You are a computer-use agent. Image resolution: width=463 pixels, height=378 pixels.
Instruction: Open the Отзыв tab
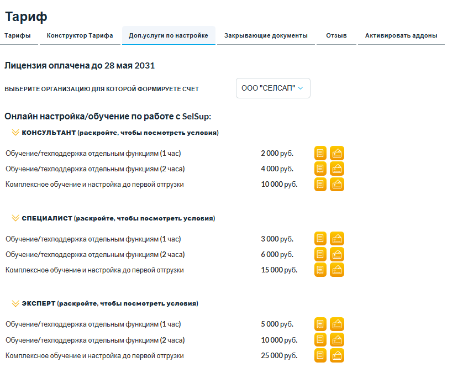pos(336,36)
